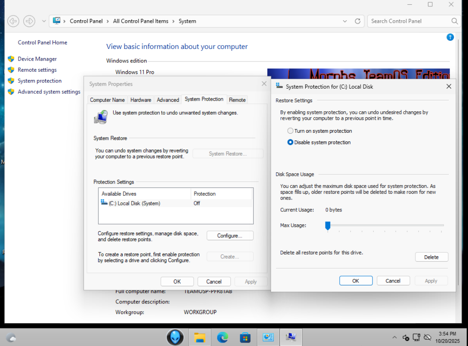Launch Microsoft Edge from the taskbar
Viewport: 468px width, 346px height.
pyautogui.click(x=222, y=338)
